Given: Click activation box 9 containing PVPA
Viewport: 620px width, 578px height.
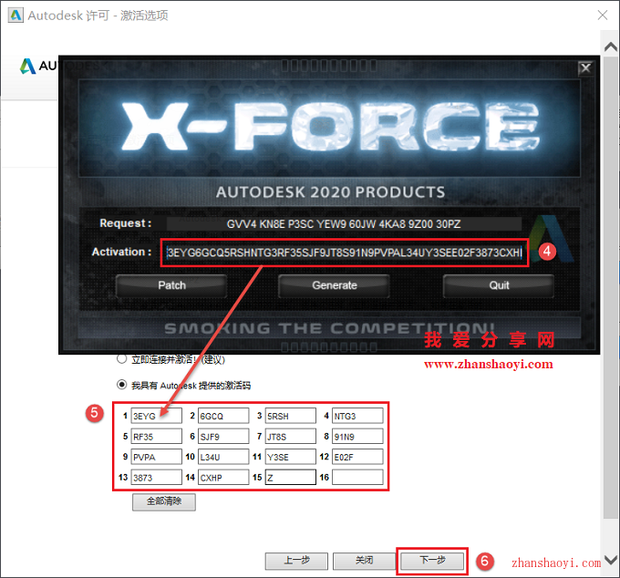Looking at the screenshot, I should [x=157, y=457].
